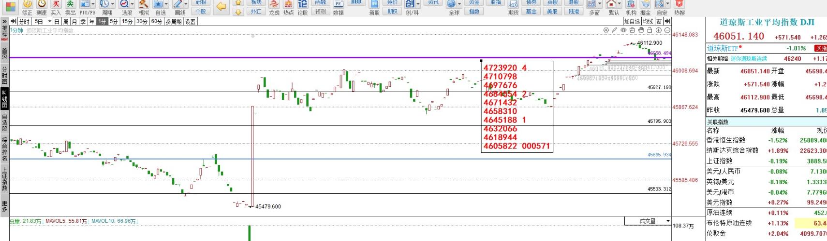The height and width of the screenshot is (241, 827).
Task: Toggle 加自选 add to watchlist
Action: (x=632, y=21)
